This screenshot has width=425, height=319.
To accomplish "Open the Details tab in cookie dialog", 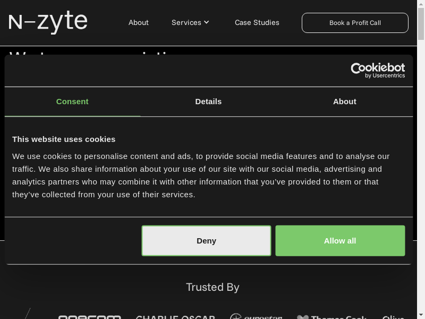I will pos(208,102).
